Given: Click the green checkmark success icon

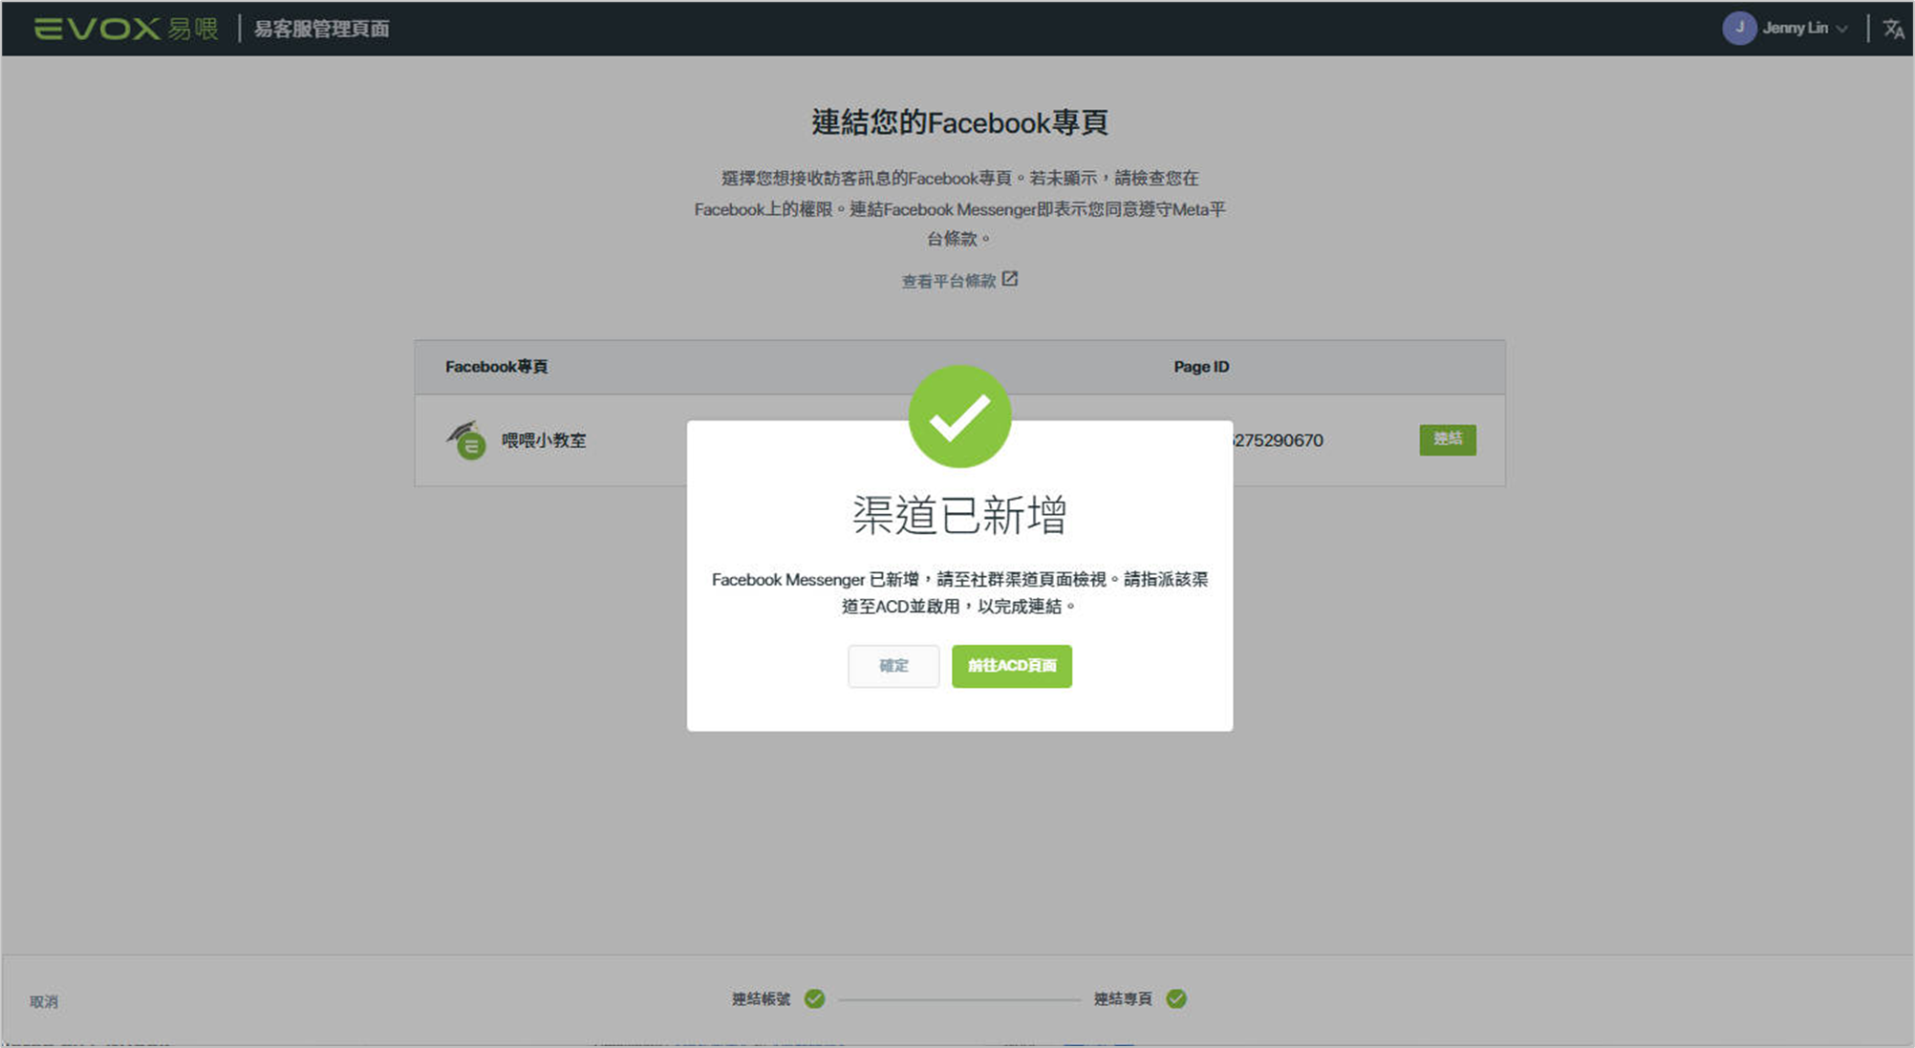Looking at the screenshot, I should [x=959, y=417].
